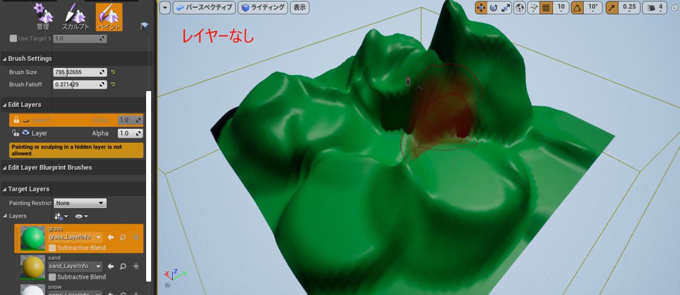Switch to the スカルプト (Sculpt) mode
The image size is (680, 295).
pos(75,16)
